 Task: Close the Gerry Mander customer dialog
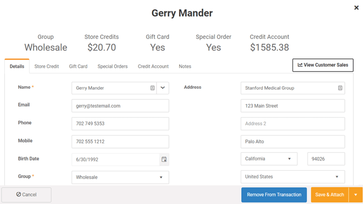pyautogui.click(x=356, y=8)
